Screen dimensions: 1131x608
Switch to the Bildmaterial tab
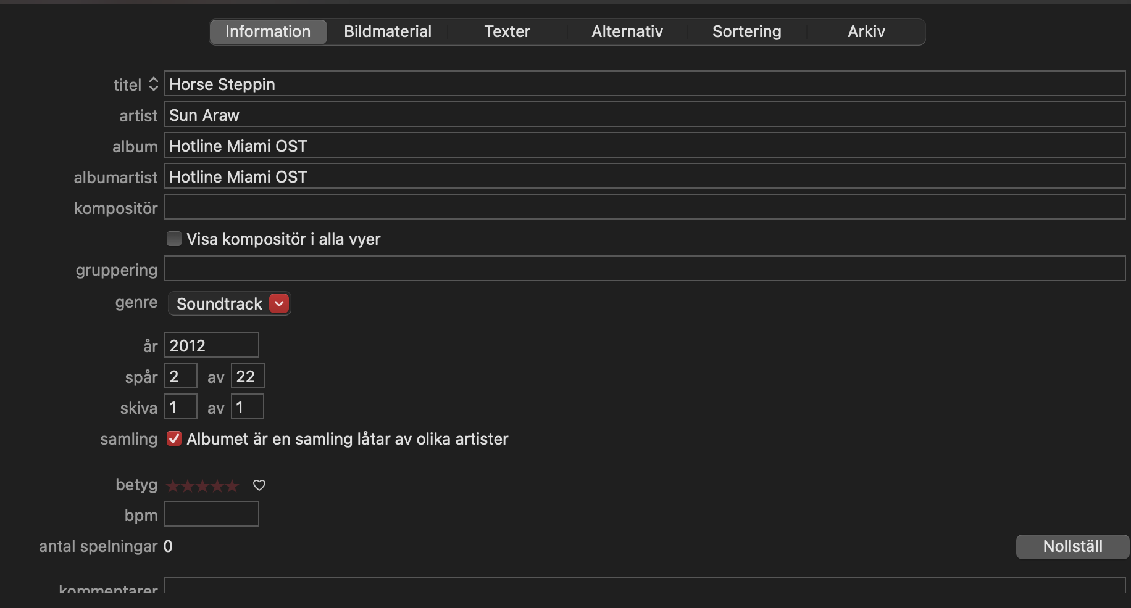[x=387, y=31]
